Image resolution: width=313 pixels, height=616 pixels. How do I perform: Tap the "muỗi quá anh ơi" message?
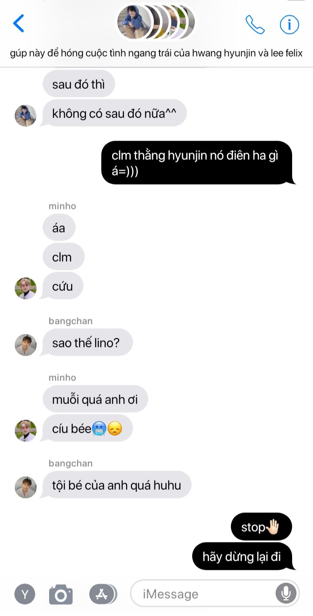95,399
